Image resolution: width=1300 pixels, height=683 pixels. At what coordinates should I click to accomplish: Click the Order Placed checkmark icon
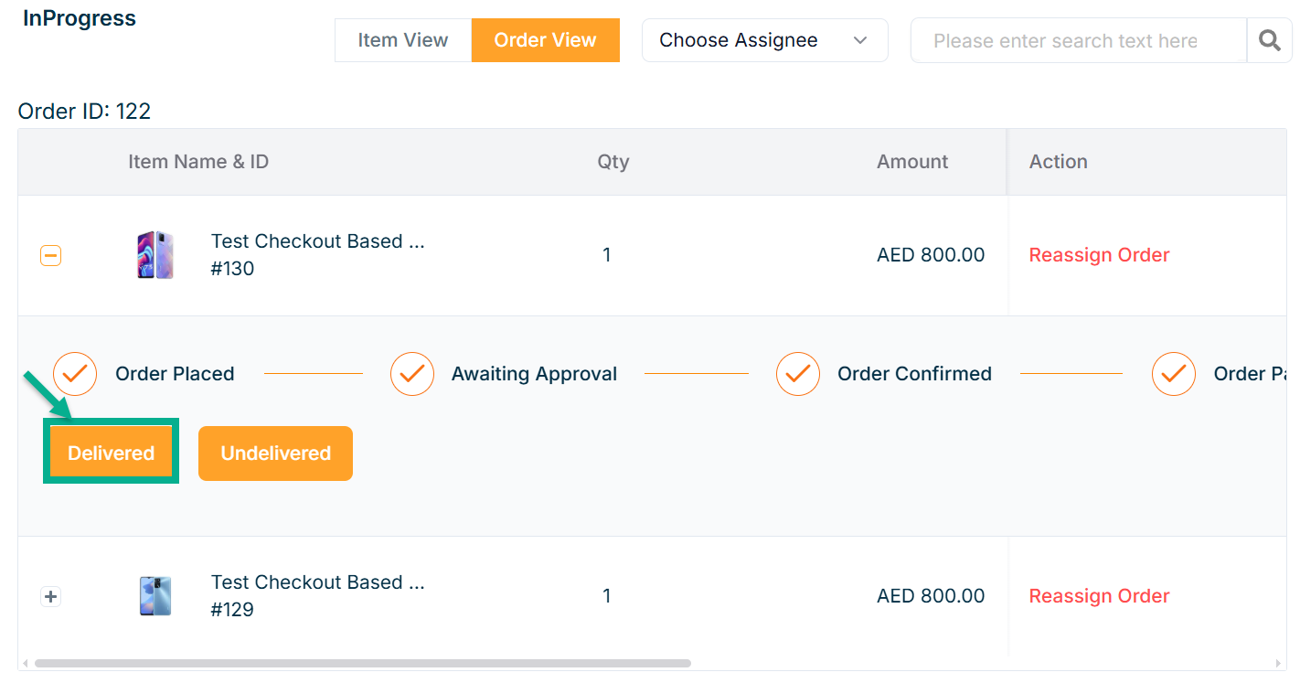click(x=75, y=374)
